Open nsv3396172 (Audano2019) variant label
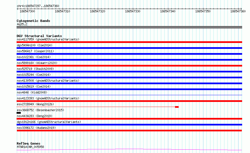 (36, 128)
